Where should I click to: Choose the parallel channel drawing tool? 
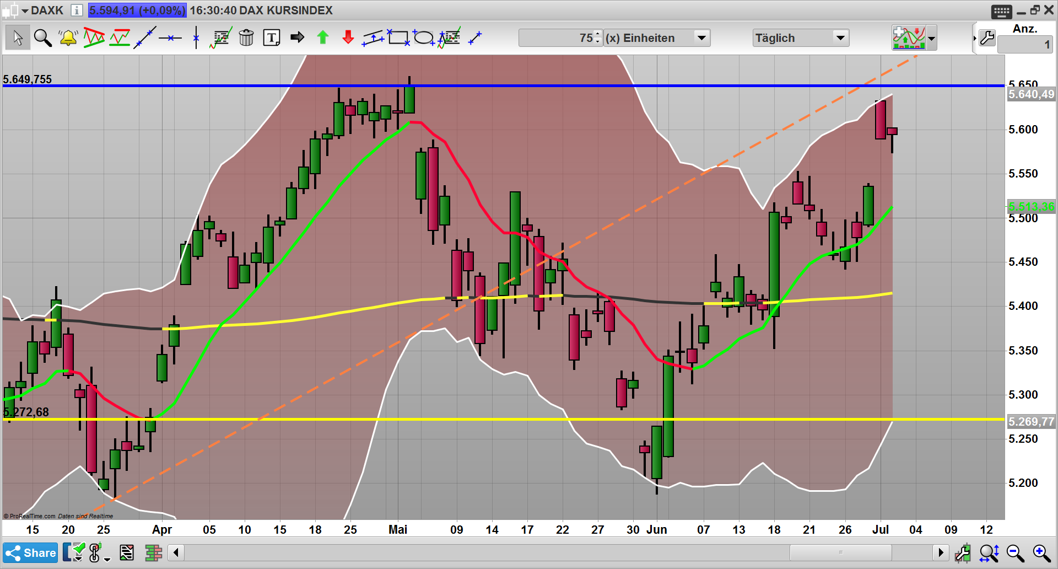click(373, 38)
